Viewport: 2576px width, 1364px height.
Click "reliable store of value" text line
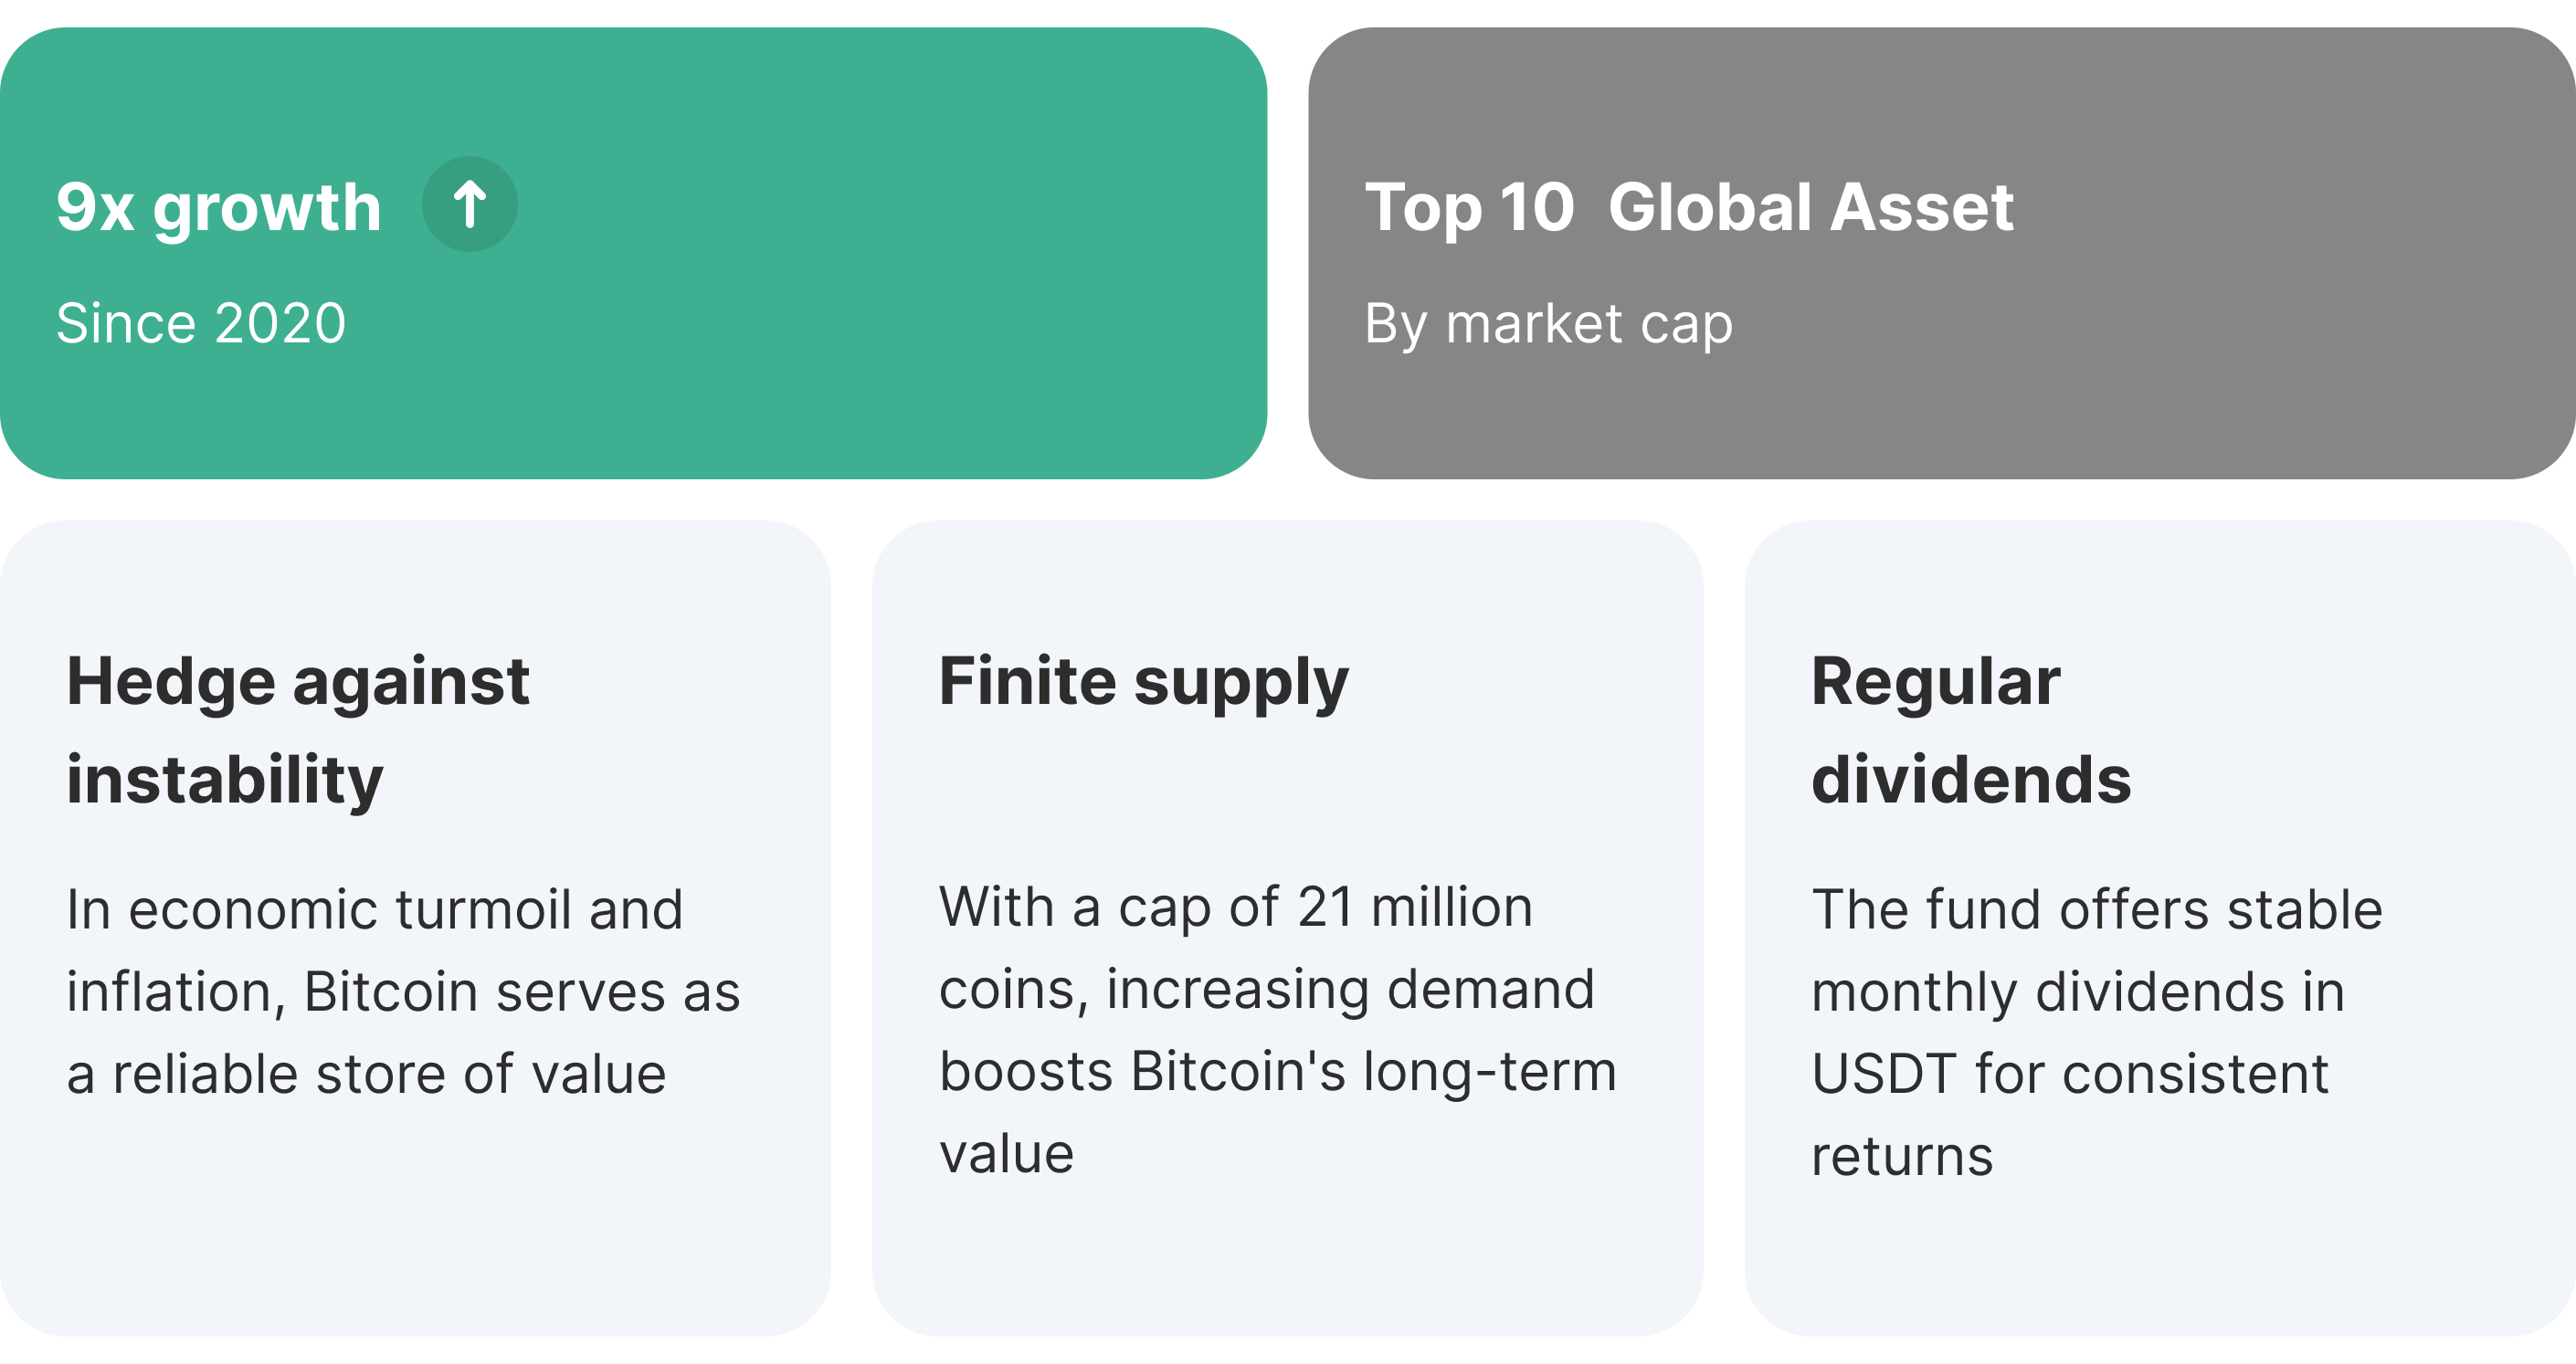[389, 1075]
